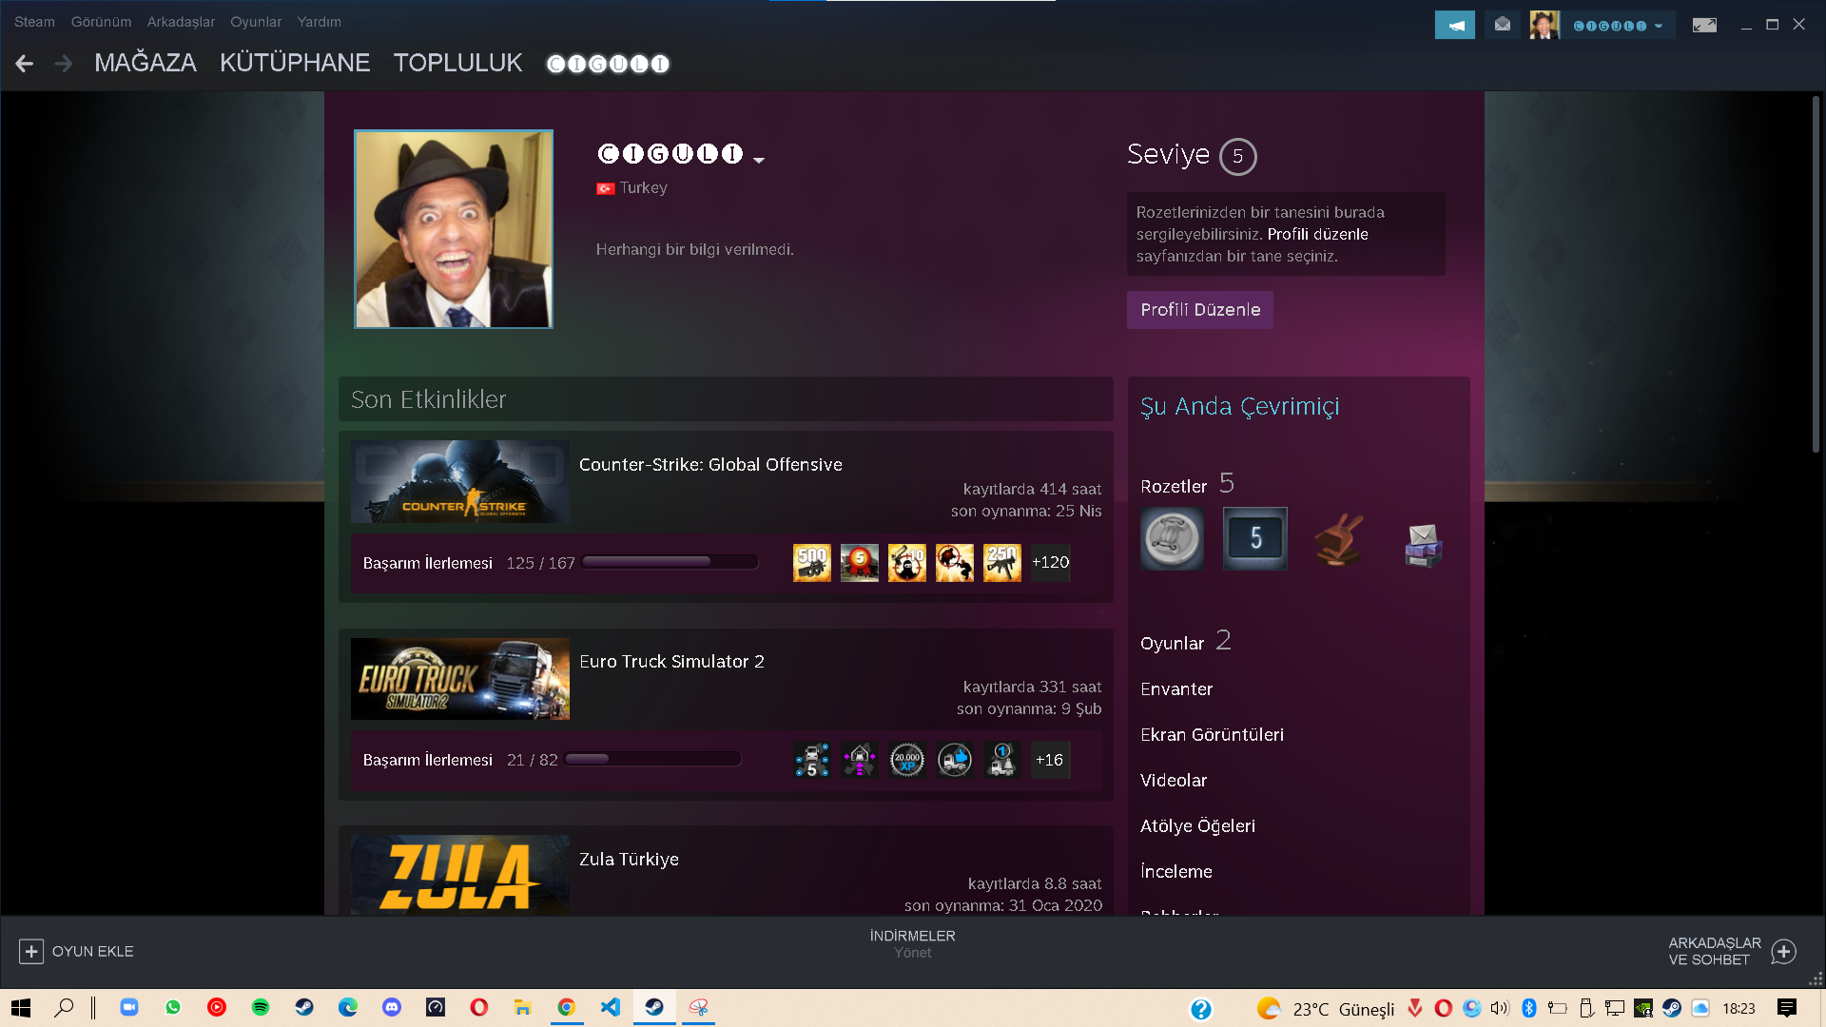Enter Big Picture mode
Image resolution: width=1826 pixels, height=1027 pixels.
[1704, 25]
